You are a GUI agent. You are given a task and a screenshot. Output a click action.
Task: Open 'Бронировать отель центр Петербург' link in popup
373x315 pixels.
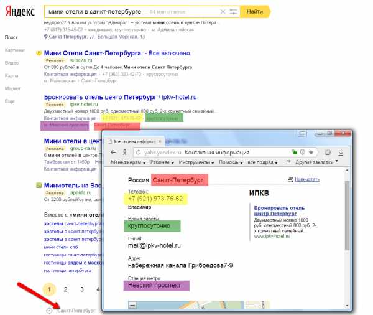tap(279, 210)
